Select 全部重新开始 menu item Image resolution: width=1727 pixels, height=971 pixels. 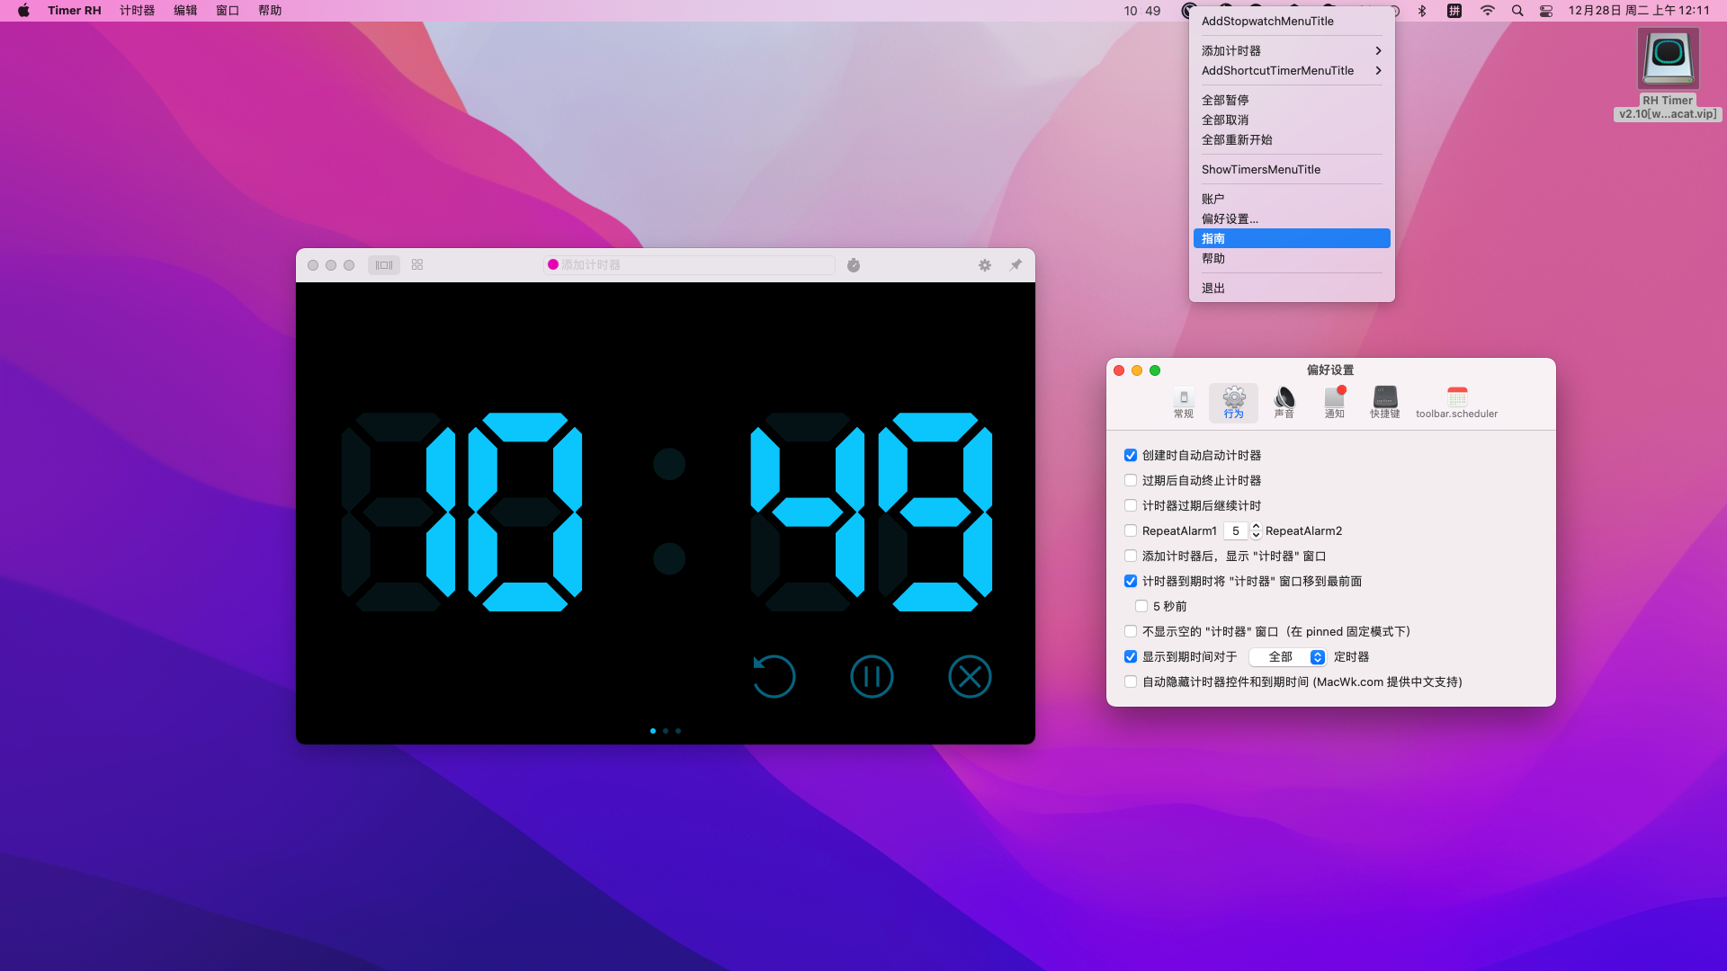pos(1292,140)
